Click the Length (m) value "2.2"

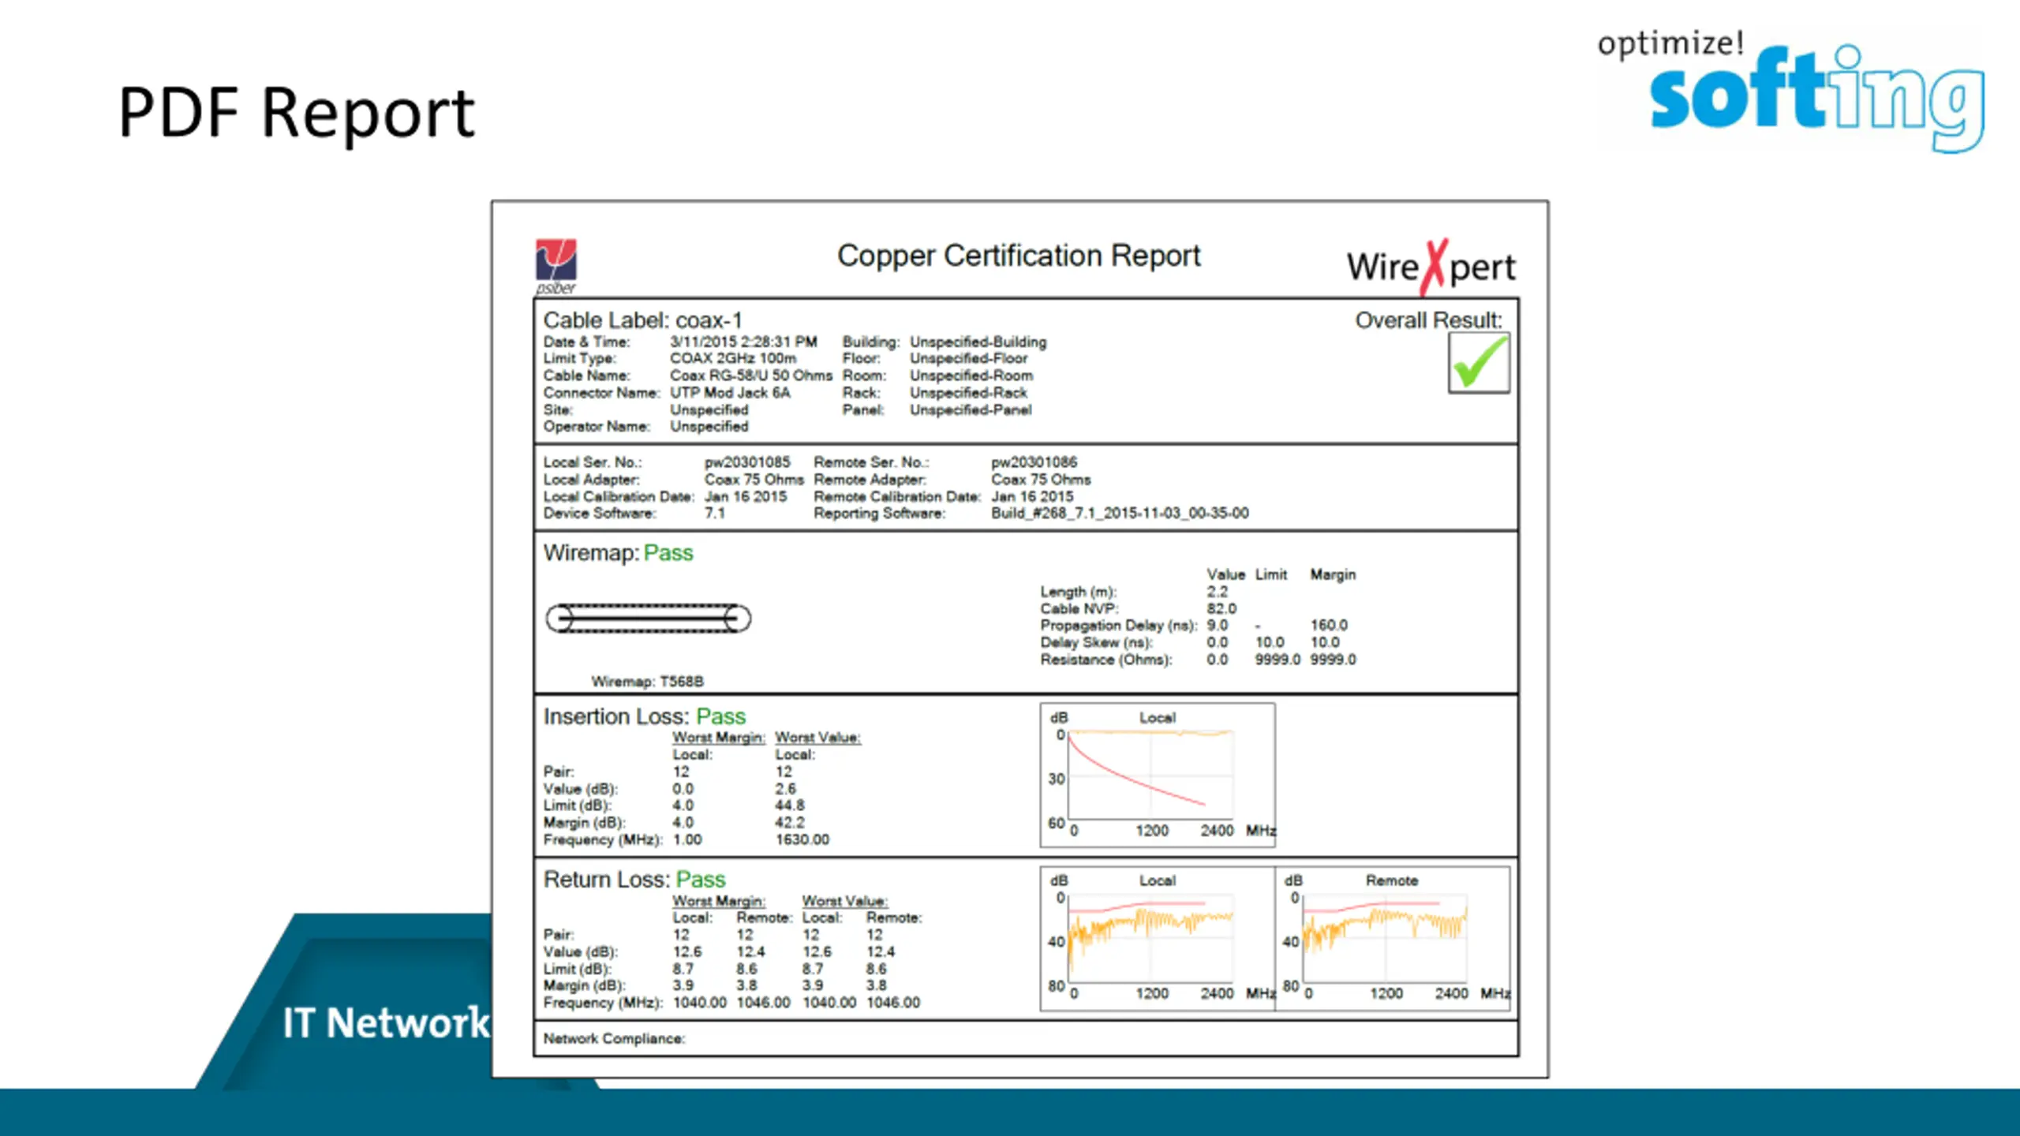point(1217,592)
